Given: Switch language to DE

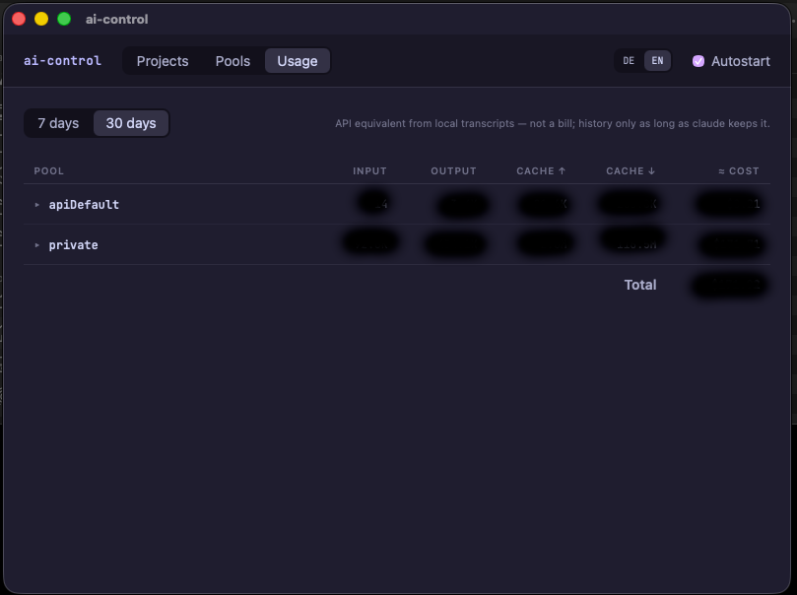Looking at the screenshot, I should [x=629, y=61].
